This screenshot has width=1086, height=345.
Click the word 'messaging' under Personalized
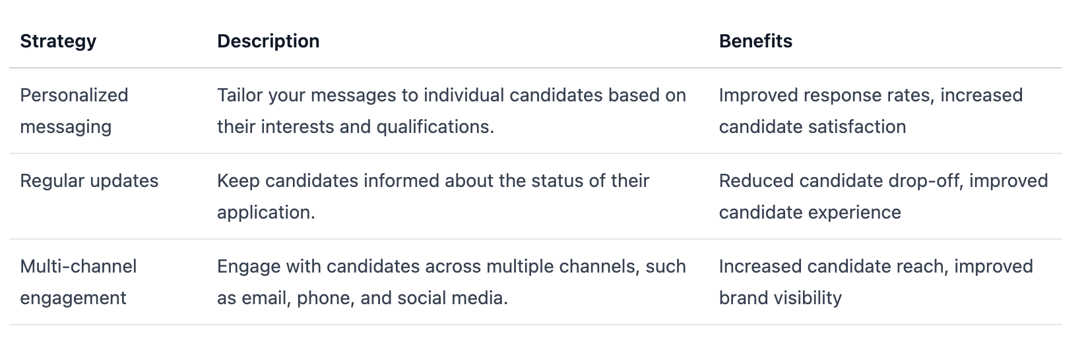[x=65, y=127]
